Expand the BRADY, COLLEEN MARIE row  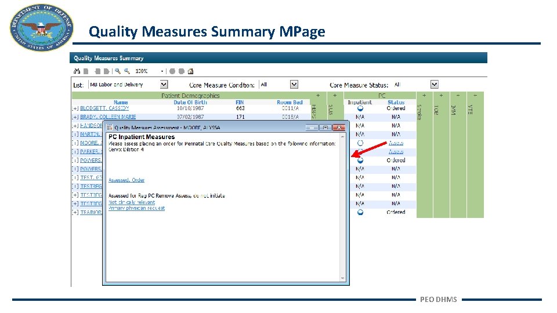coord(75,117)
